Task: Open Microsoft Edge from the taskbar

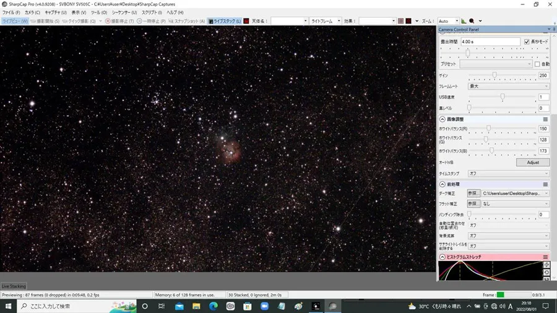Action: click(x=213, y=306)
